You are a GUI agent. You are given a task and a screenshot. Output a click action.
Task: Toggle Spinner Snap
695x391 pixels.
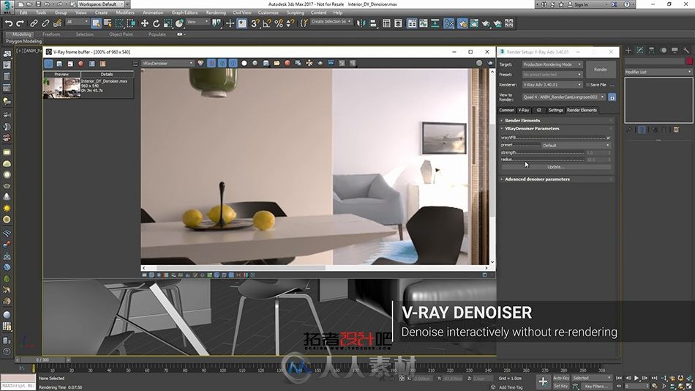[x=290, y=23]
